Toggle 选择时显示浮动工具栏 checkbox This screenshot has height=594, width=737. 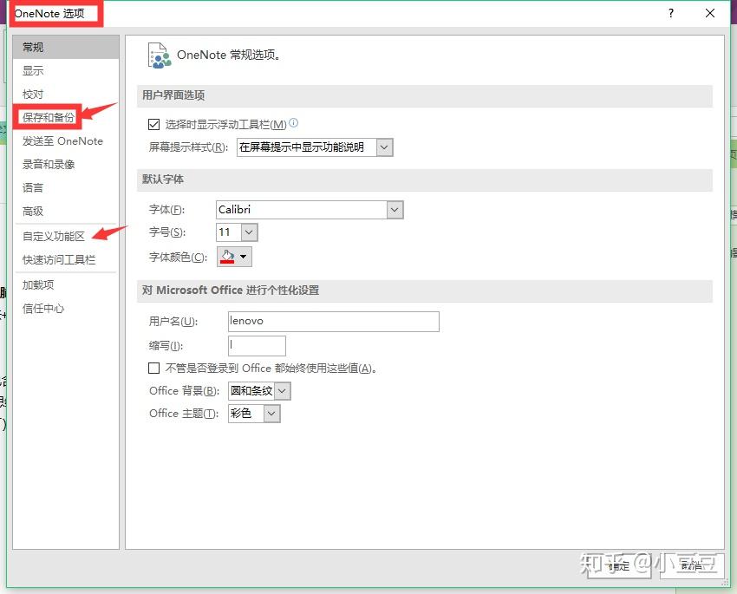pos(153,125)
